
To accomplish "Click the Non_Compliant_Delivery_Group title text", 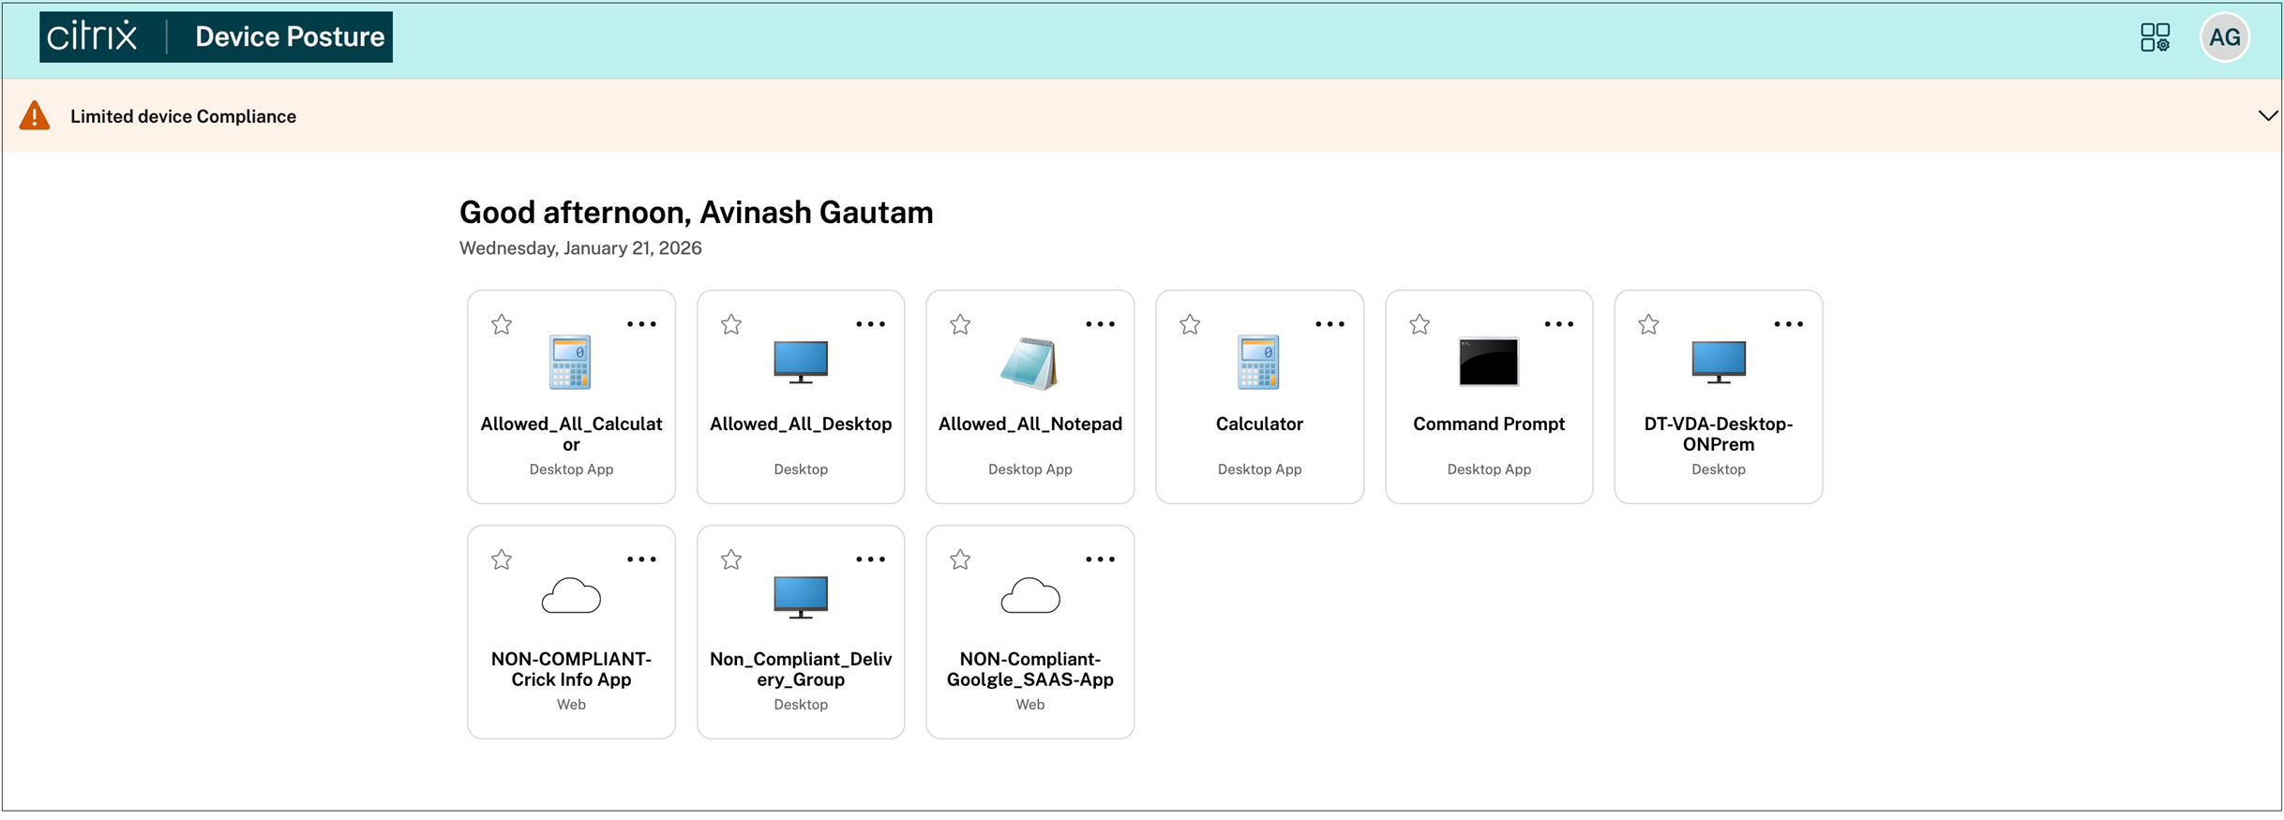I will coord(801,669).
